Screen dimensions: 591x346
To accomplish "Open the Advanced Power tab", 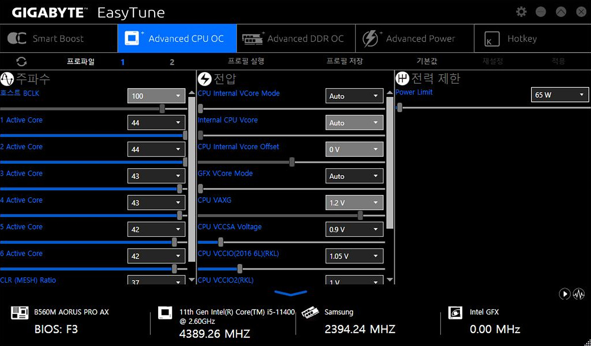I will (x=414, y=38).
